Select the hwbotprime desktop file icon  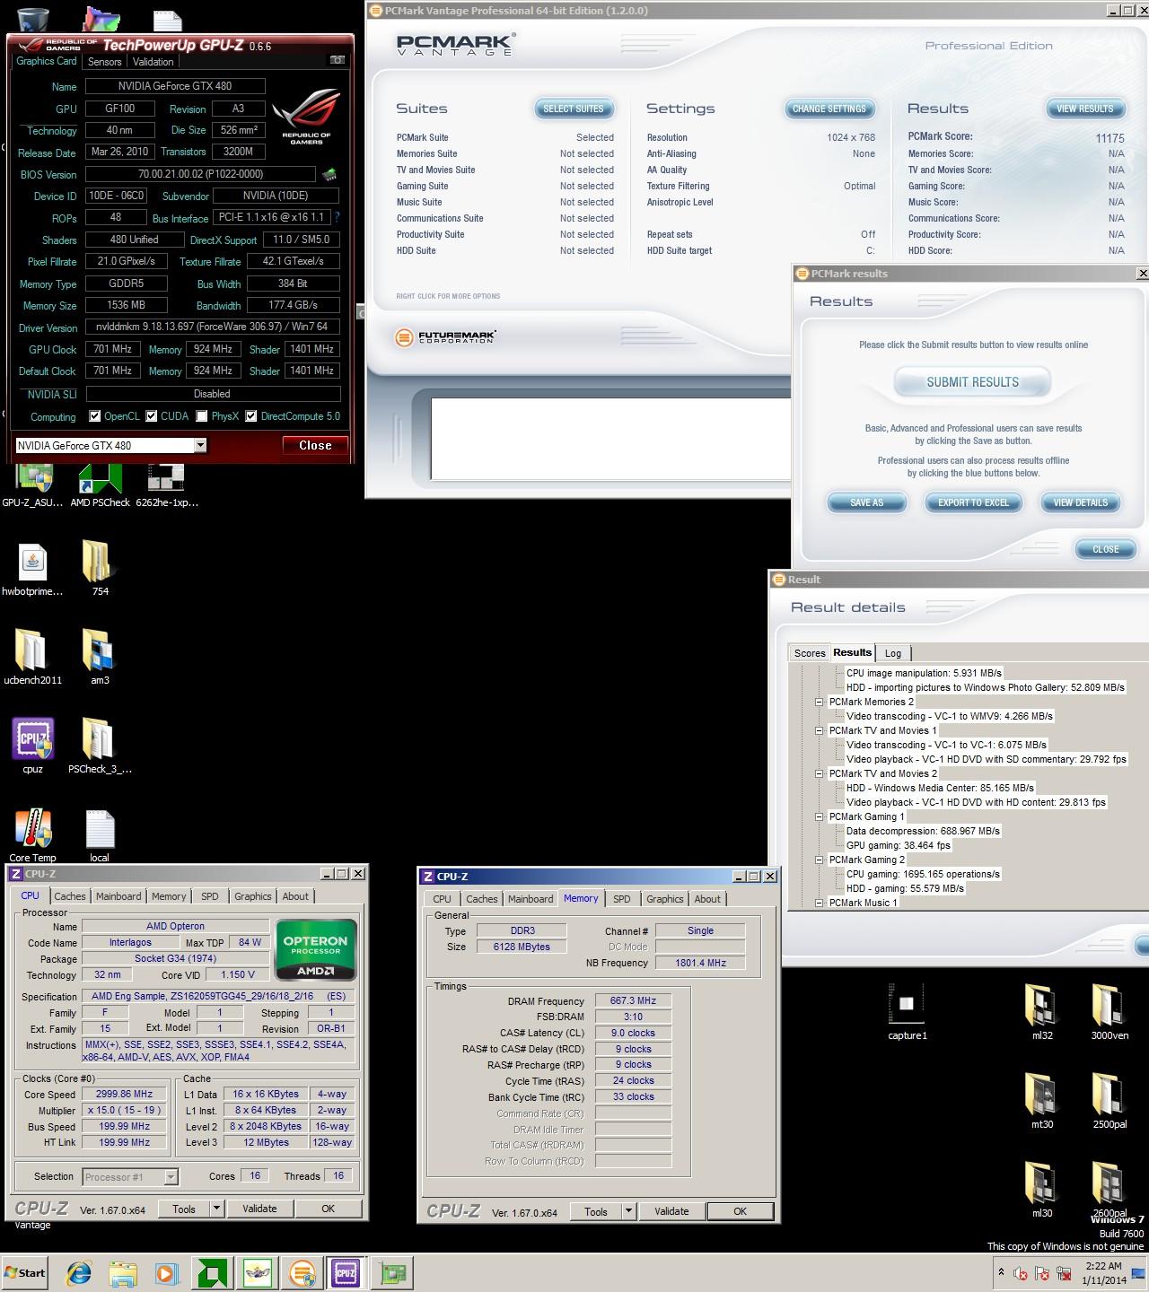point(32,571)
